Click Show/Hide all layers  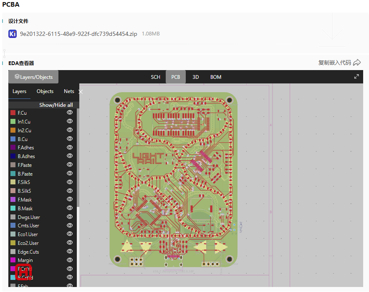click(56, 105)
